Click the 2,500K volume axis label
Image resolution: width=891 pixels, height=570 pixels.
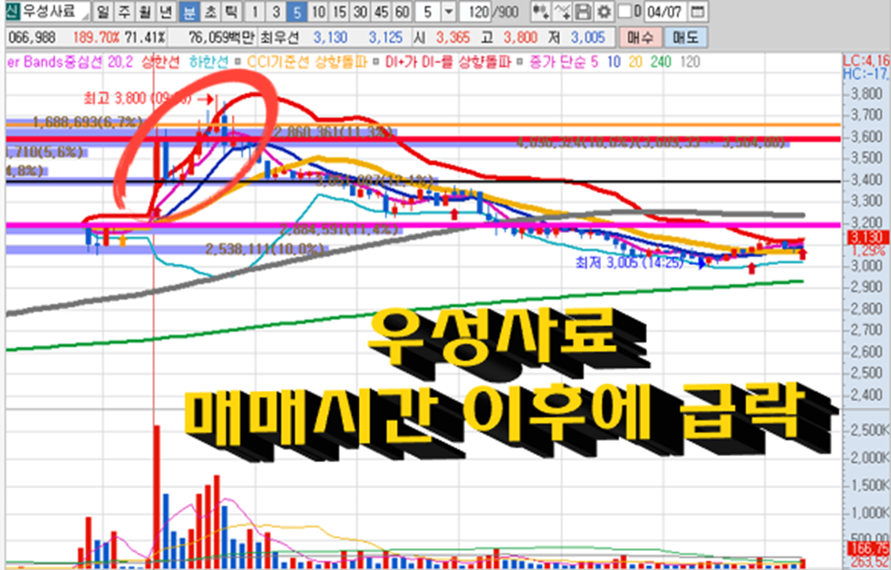(868, 431)
